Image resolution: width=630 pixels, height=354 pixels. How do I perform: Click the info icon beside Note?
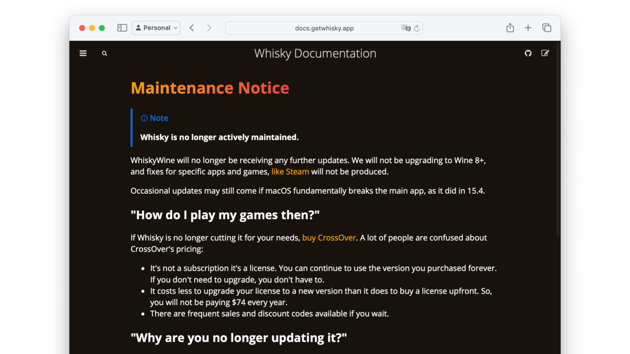(144, 118)
